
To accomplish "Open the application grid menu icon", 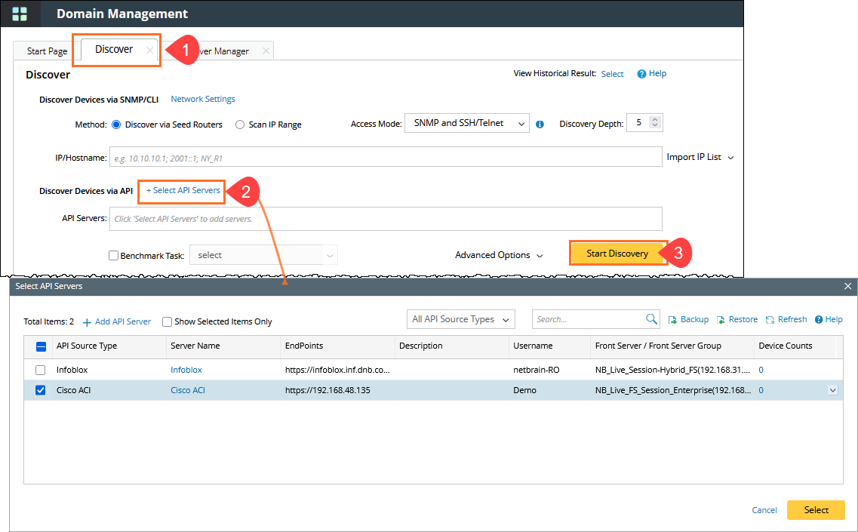I will (x=20, y=14).
